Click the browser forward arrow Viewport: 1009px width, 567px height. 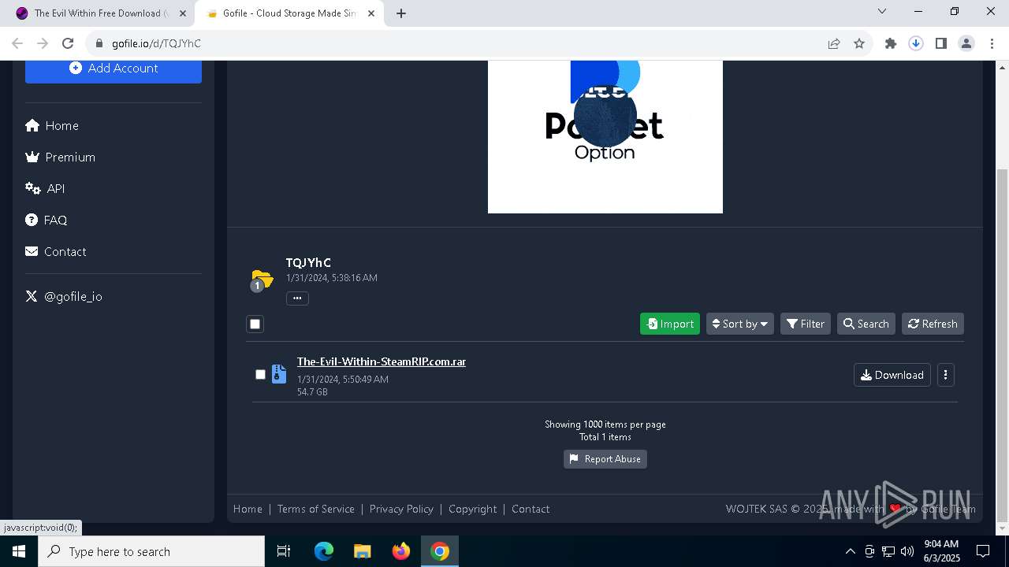(43, 43)
